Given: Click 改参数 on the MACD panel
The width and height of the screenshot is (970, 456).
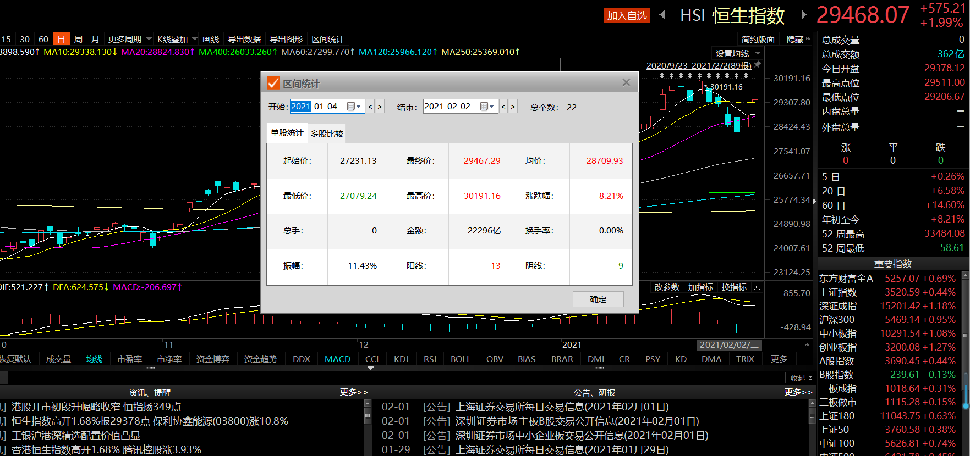Looking at the screenshot, I should coord(667,287).
